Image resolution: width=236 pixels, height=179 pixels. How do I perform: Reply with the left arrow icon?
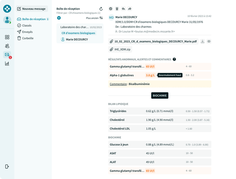click(x=123, y=9)
